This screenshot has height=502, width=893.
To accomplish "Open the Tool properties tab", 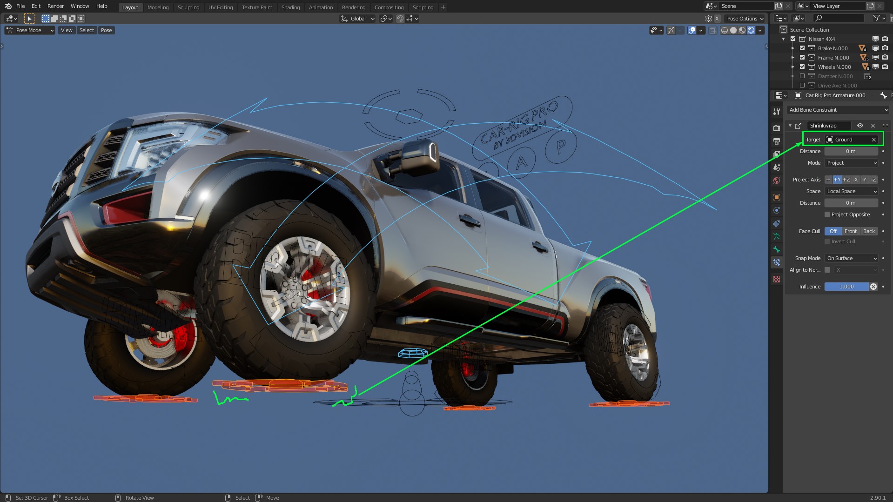I will (x=776, y=112).
